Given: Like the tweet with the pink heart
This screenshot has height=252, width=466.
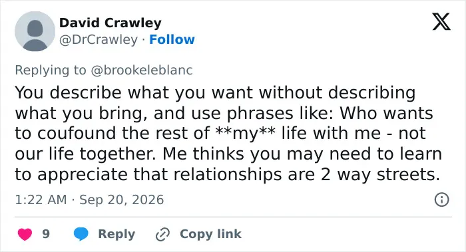Looking at the screenshot, I should click(25, 234).
